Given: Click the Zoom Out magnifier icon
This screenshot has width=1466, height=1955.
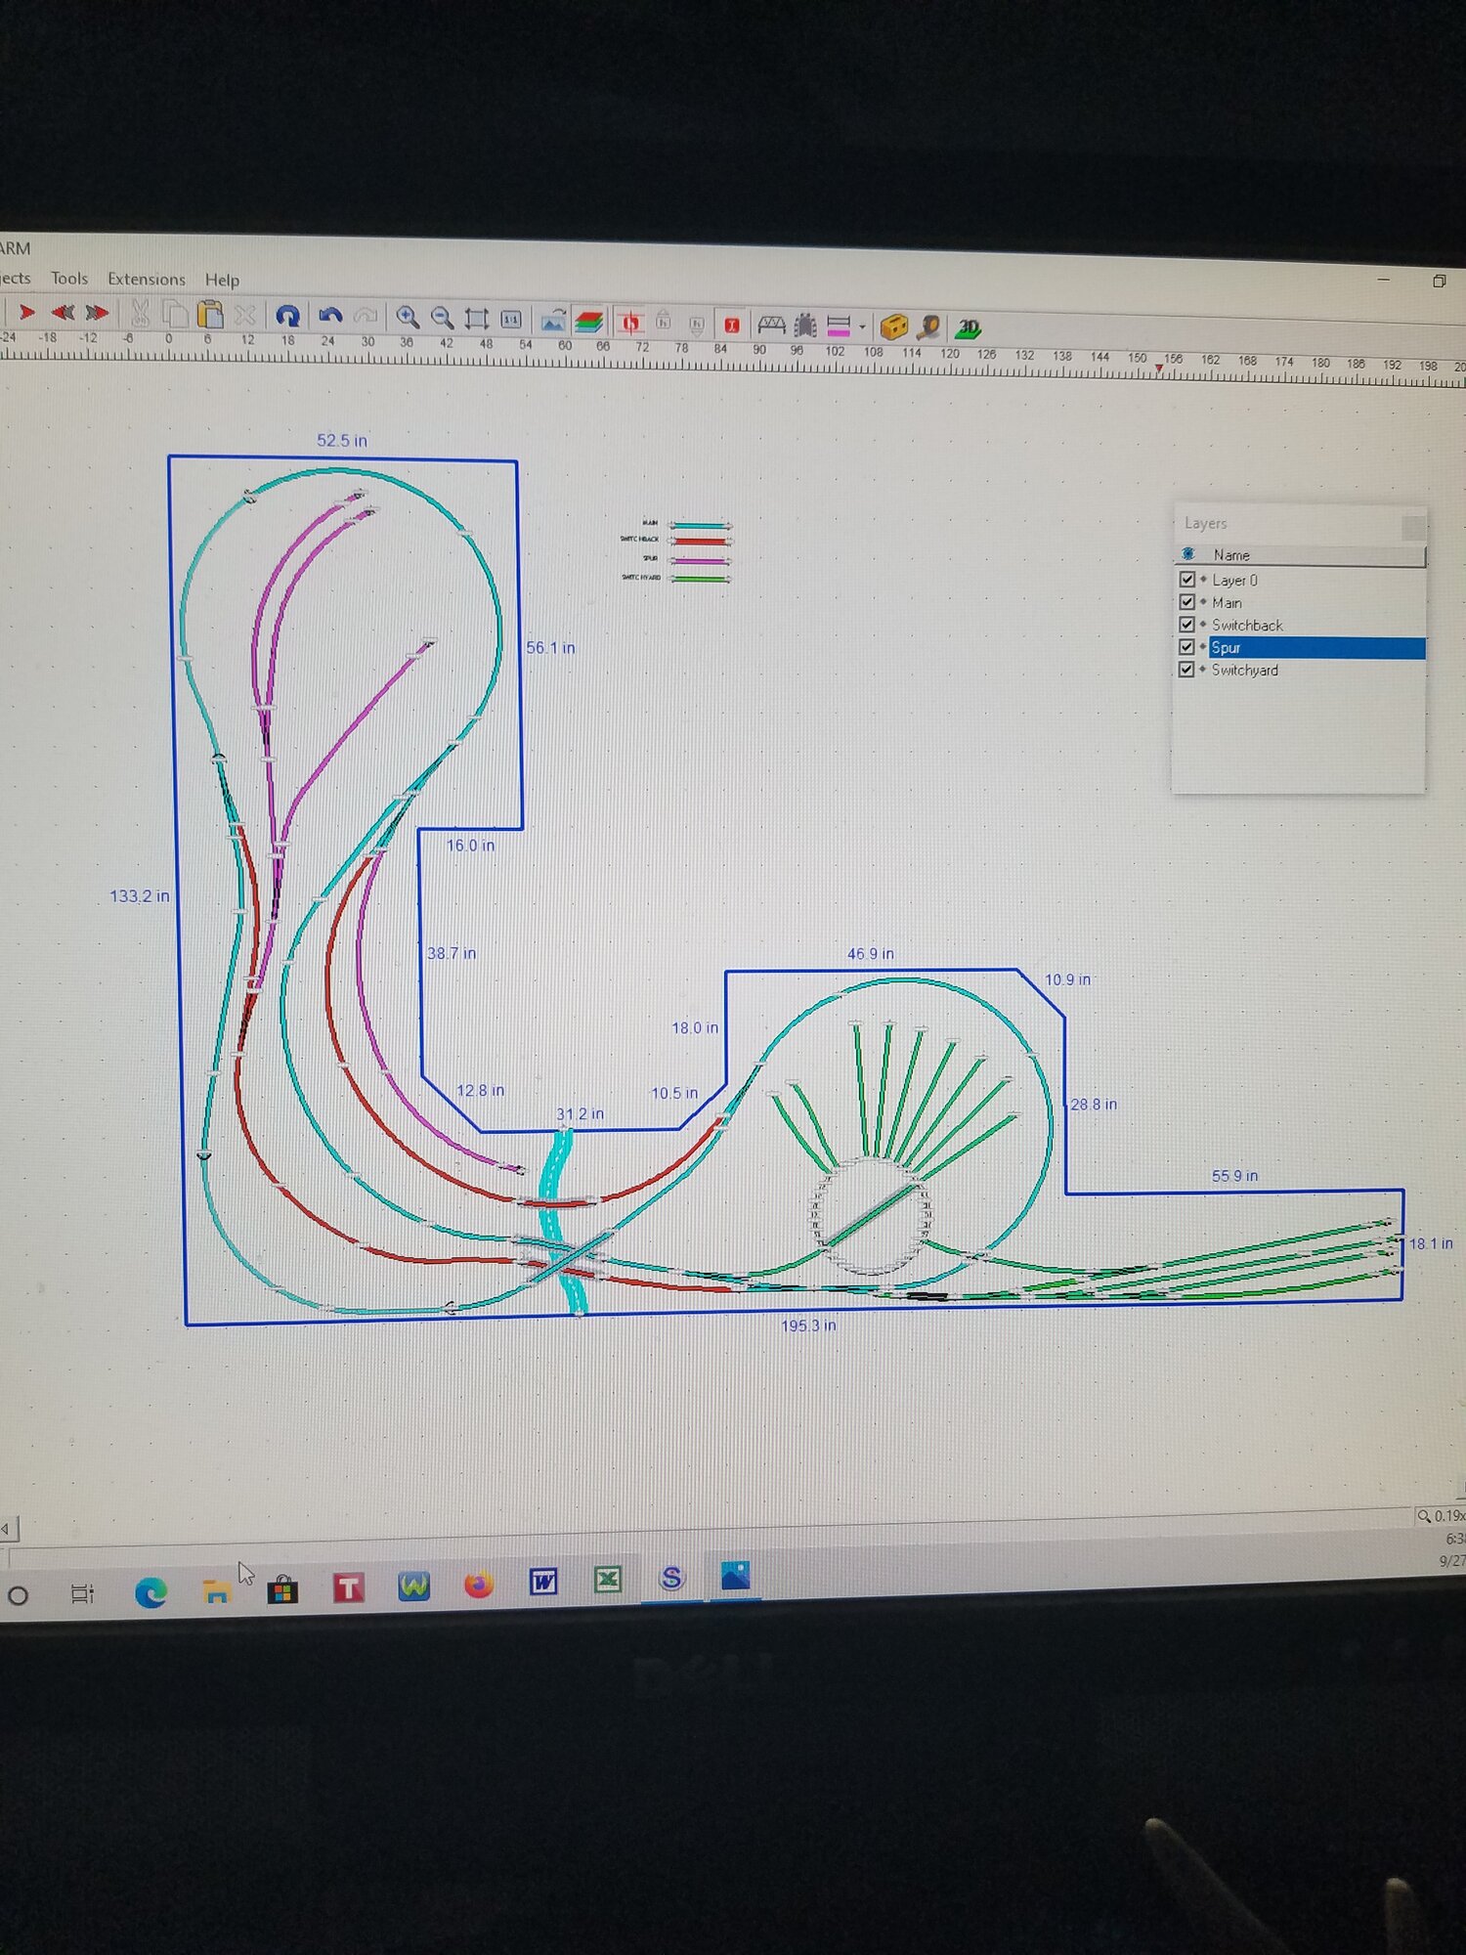Looking at the screenshot, I should [442, 318].
